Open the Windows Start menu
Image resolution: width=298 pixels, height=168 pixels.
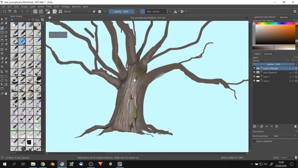point(4,164)
